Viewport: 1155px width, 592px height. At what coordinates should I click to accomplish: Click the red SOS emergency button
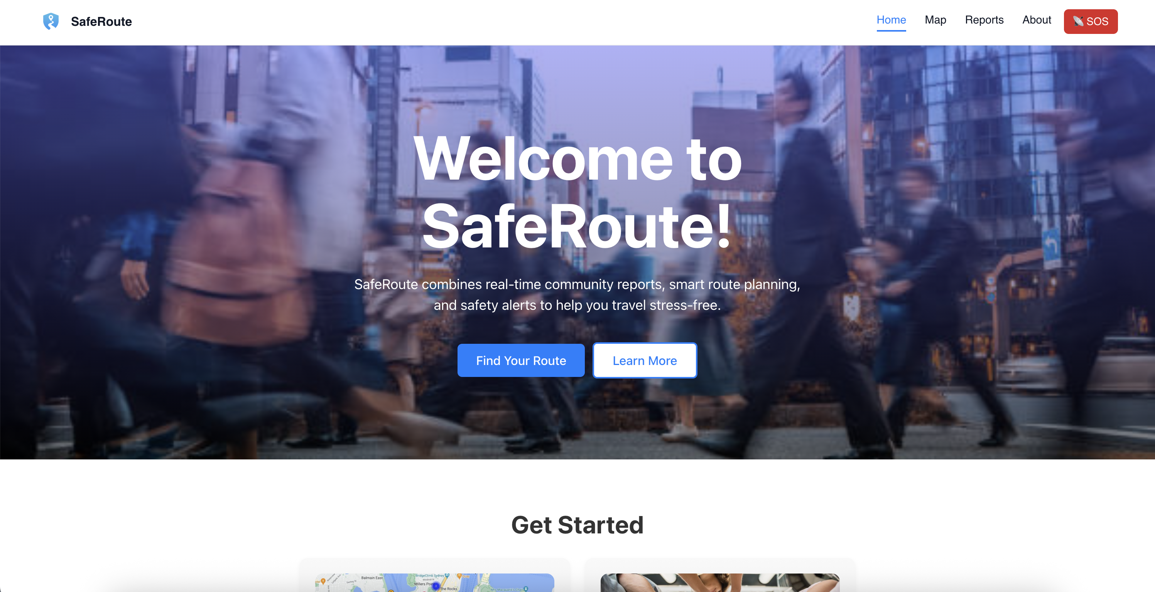1091,22
